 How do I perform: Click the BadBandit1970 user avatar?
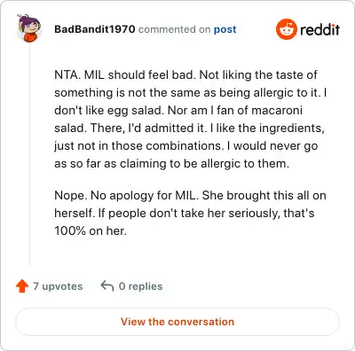click(29, 28)
